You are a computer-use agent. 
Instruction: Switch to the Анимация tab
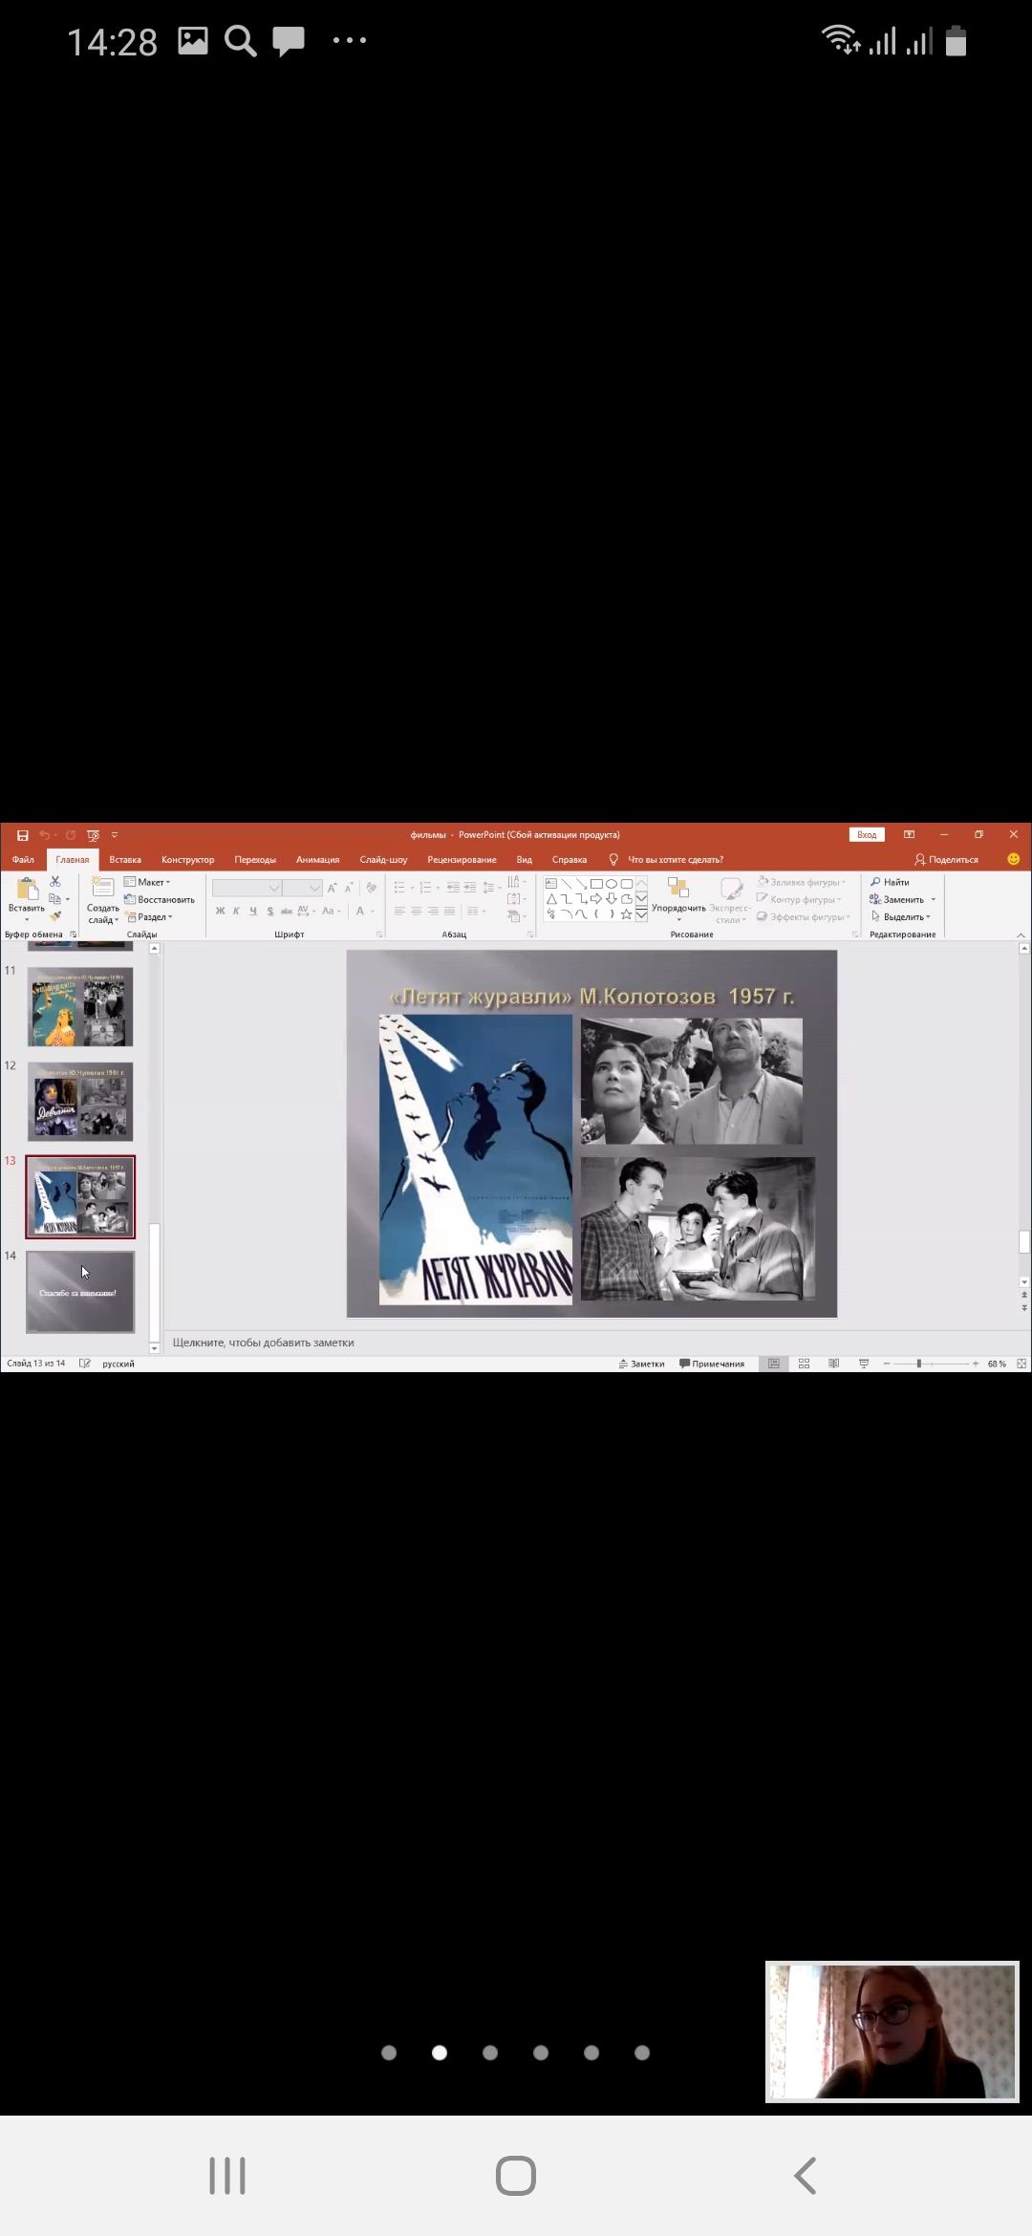pos(317,860)
